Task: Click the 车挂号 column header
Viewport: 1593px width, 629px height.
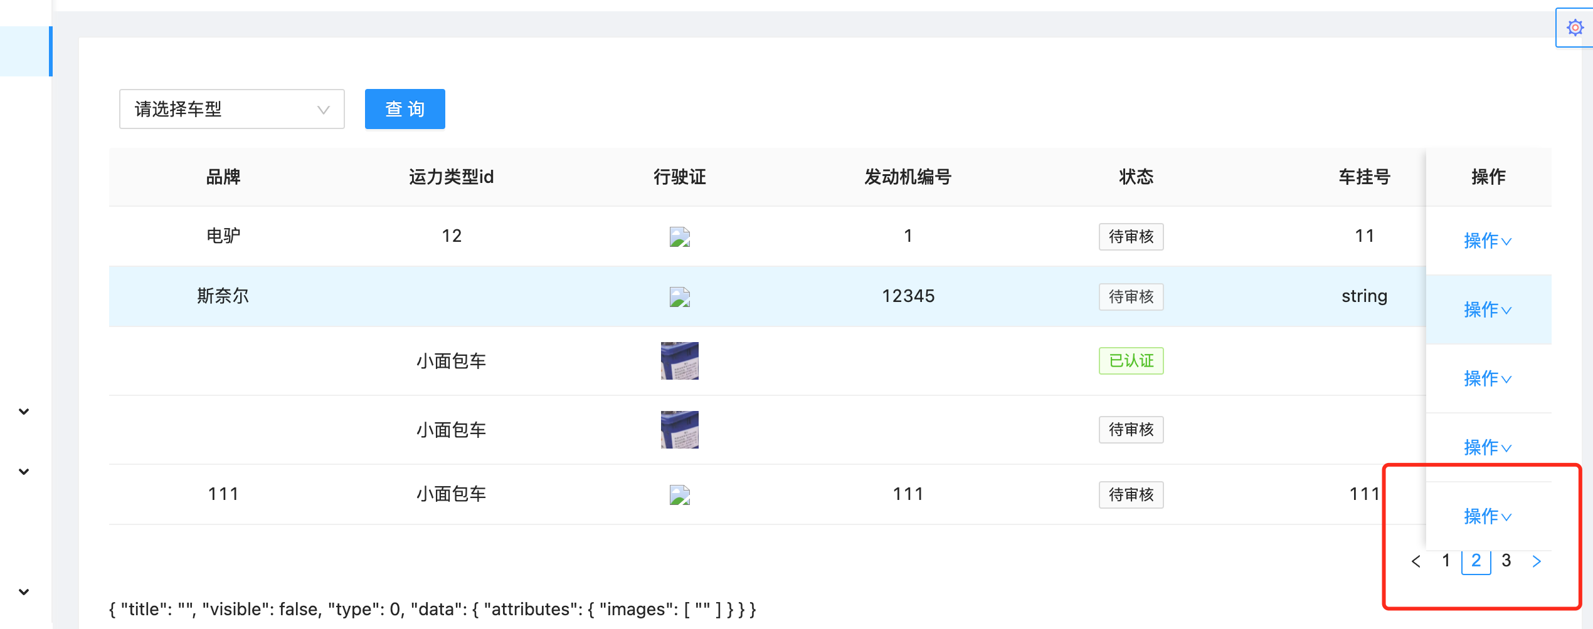Action: [x=1365, y=177]
